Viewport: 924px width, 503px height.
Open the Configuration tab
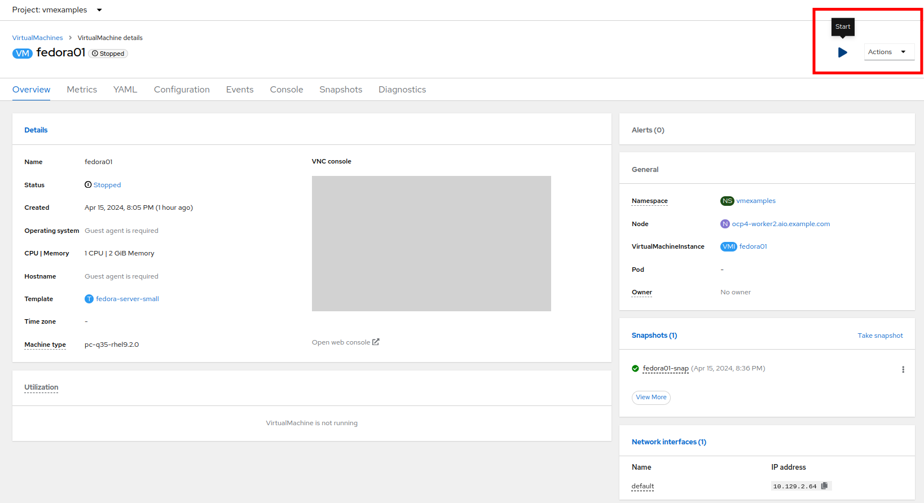pos(182,90)
